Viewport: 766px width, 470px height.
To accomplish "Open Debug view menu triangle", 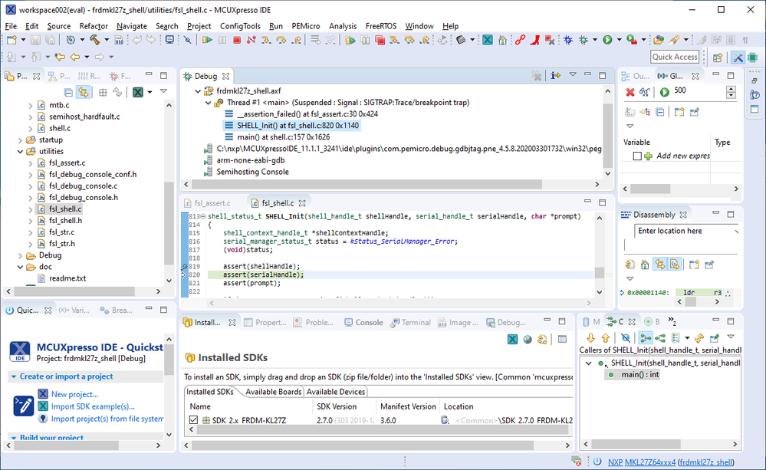I will 573,74.
